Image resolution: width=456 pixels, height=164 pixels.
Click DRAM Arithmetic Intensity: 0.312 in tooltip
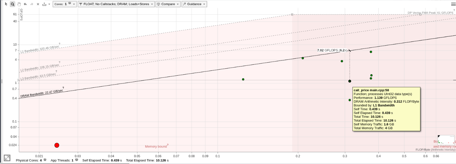point(386,101)
